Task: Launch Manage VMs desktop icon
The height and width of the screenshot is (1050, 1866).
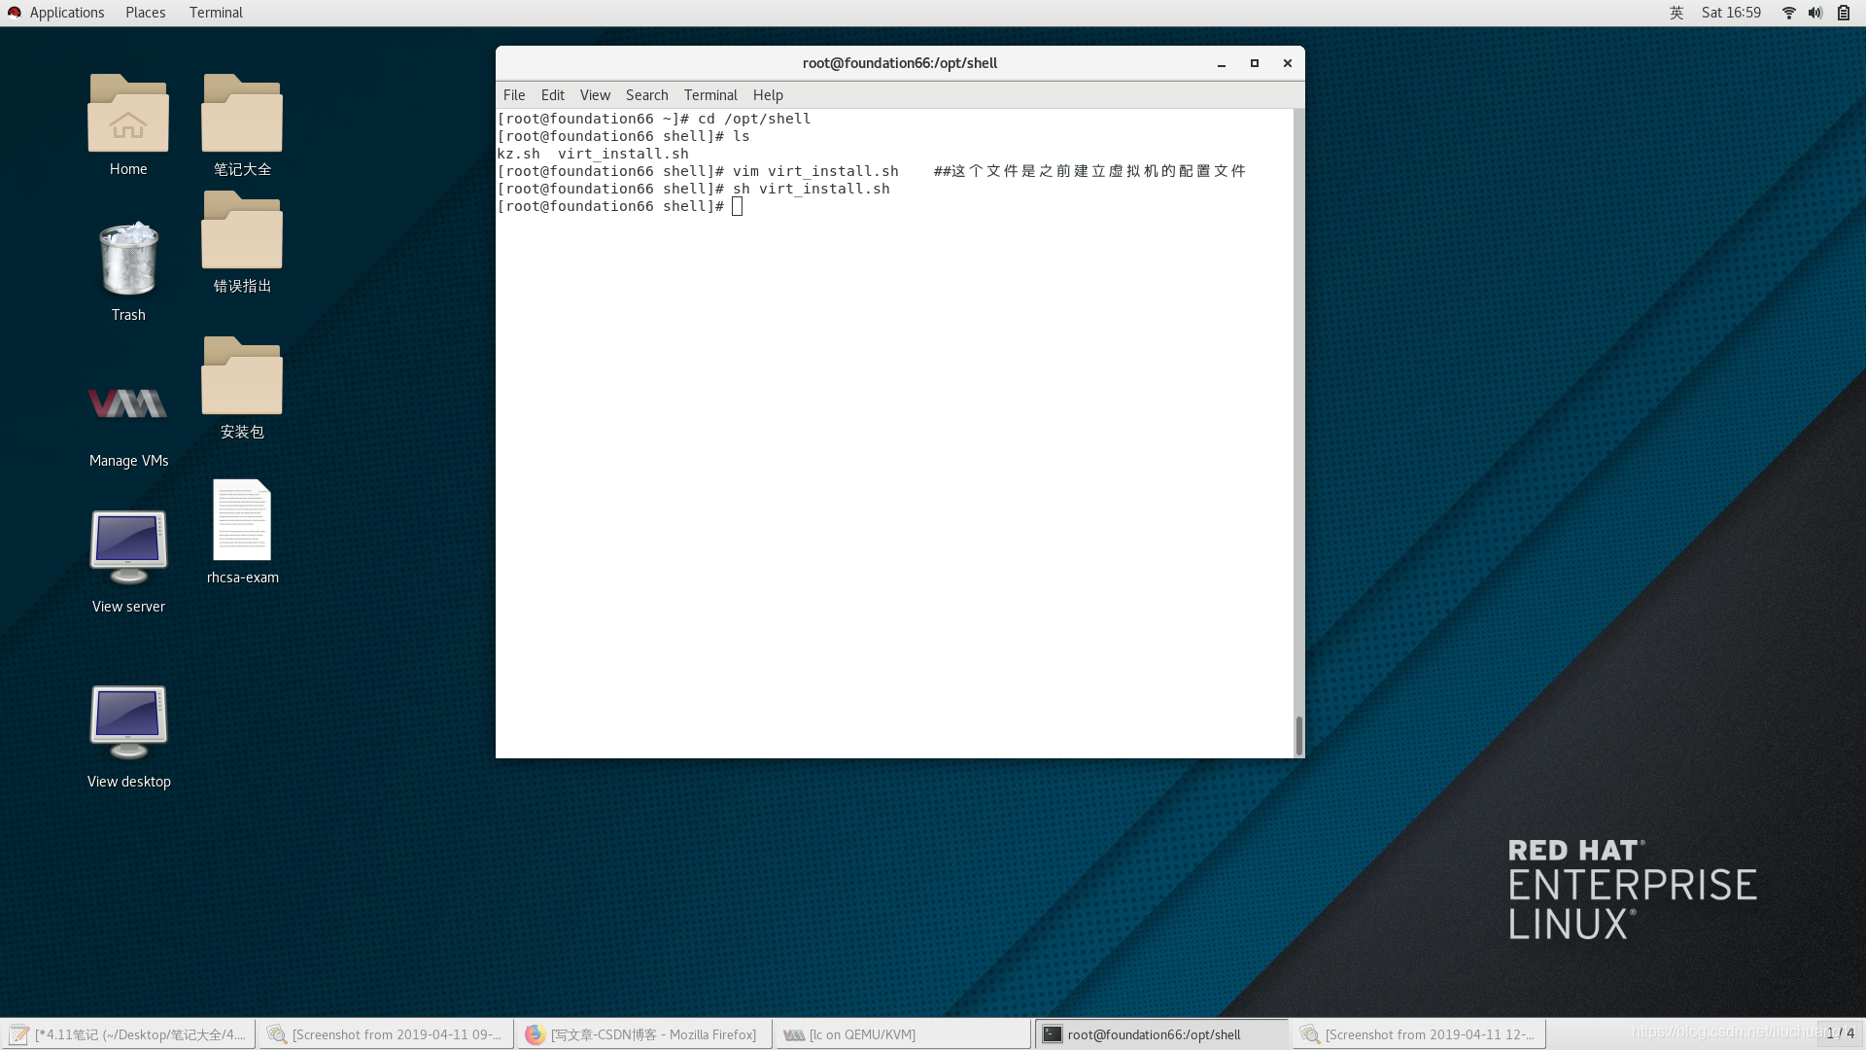Action: click(128, 404)
